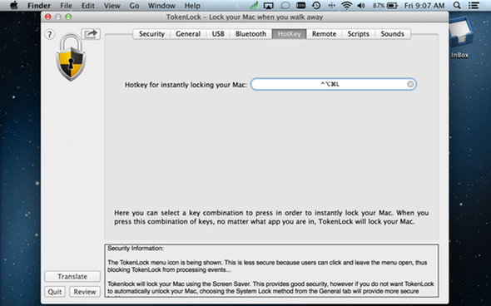Click the window title 'TokenLock – Lock your Mac'
The width and height of the screenshot is (491, 306).
(245, 17)
